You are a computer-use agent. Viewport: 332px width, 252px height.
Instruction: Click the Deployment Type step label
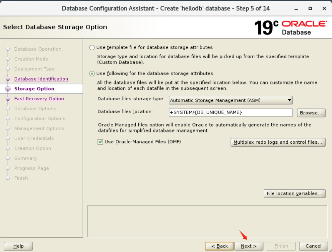coord(34,69)
